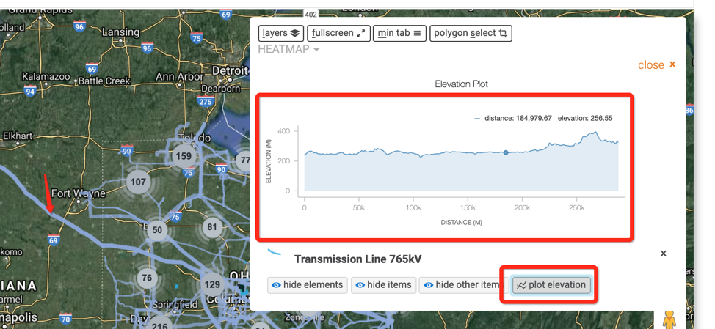Open the 107 cluster marker
Image resolution: width=715 pixels, height=329 pixels.
137,182
